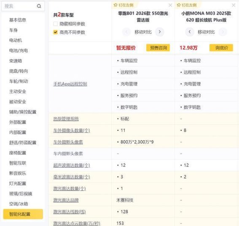
Task: Move 小鹏MONA M03 column right with its disabled arrow
Action: tap(223, 32)
